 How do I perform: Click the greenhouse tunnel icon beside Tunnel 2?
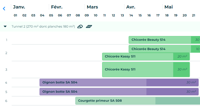(80, 26)
